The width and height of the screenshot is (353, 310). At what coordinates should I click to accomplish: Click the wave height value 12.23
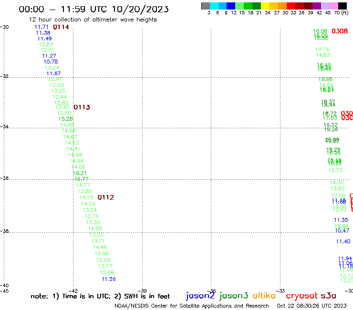pos(56,85)
